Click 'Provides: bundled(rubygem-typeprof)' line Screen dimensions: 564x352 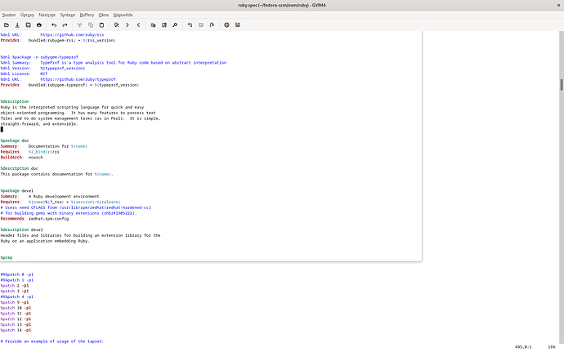pyautogui.click(x=69, y=85)
